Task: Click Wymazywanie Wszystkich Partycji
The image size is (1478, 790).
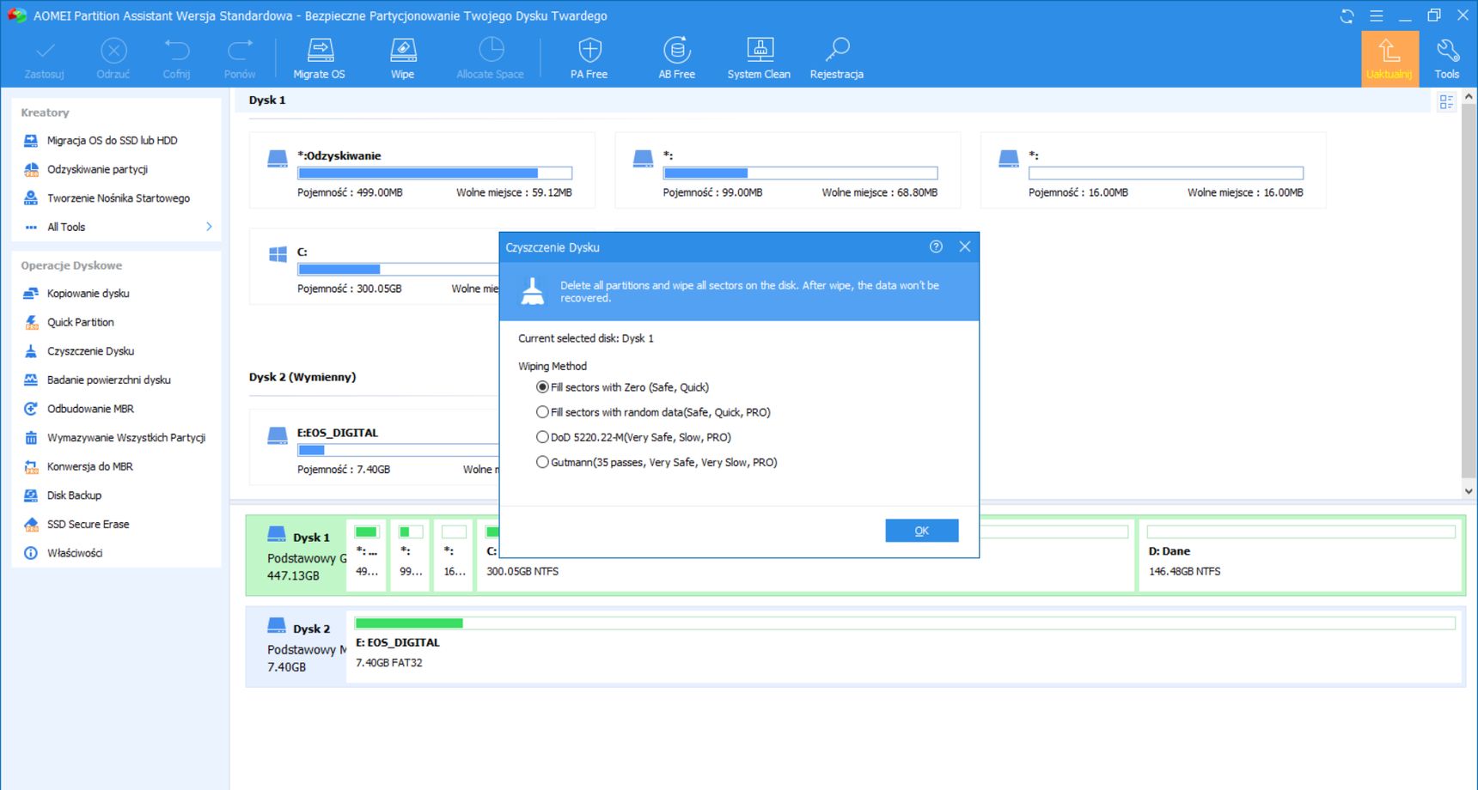Action: coord(125,438)
